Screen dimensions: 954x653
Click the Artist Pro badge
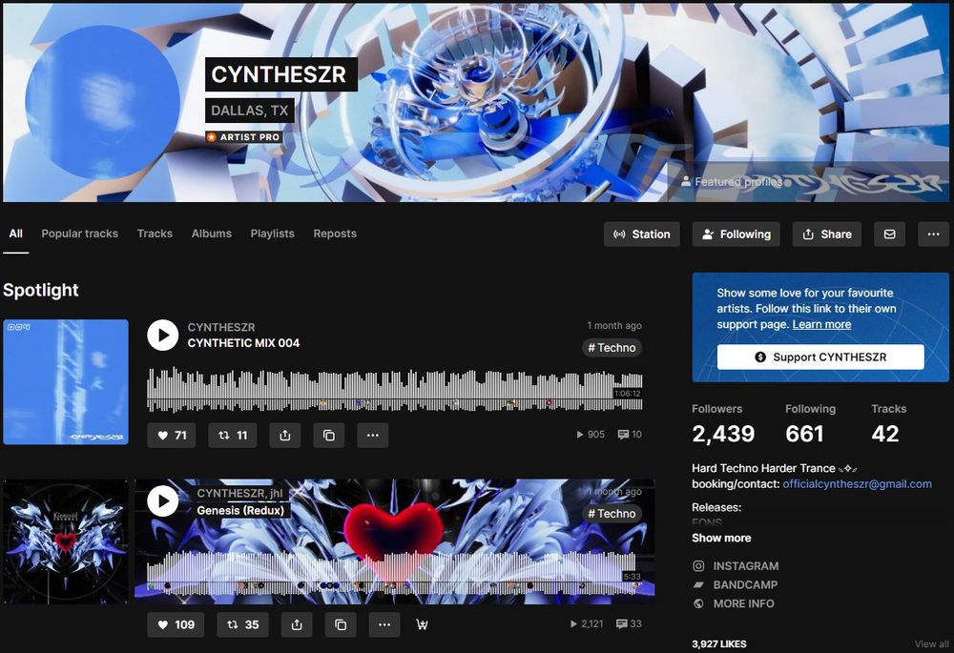coord(243,137)
